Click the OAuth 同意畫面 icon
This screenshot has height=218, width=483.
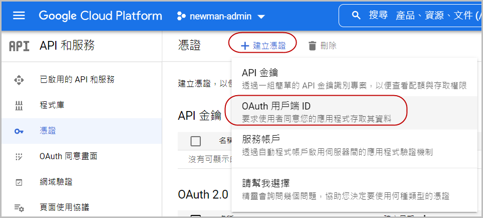pos(19,156)
